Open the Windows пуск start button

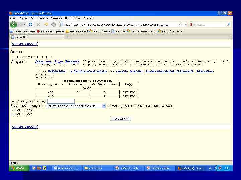point(19,168)
